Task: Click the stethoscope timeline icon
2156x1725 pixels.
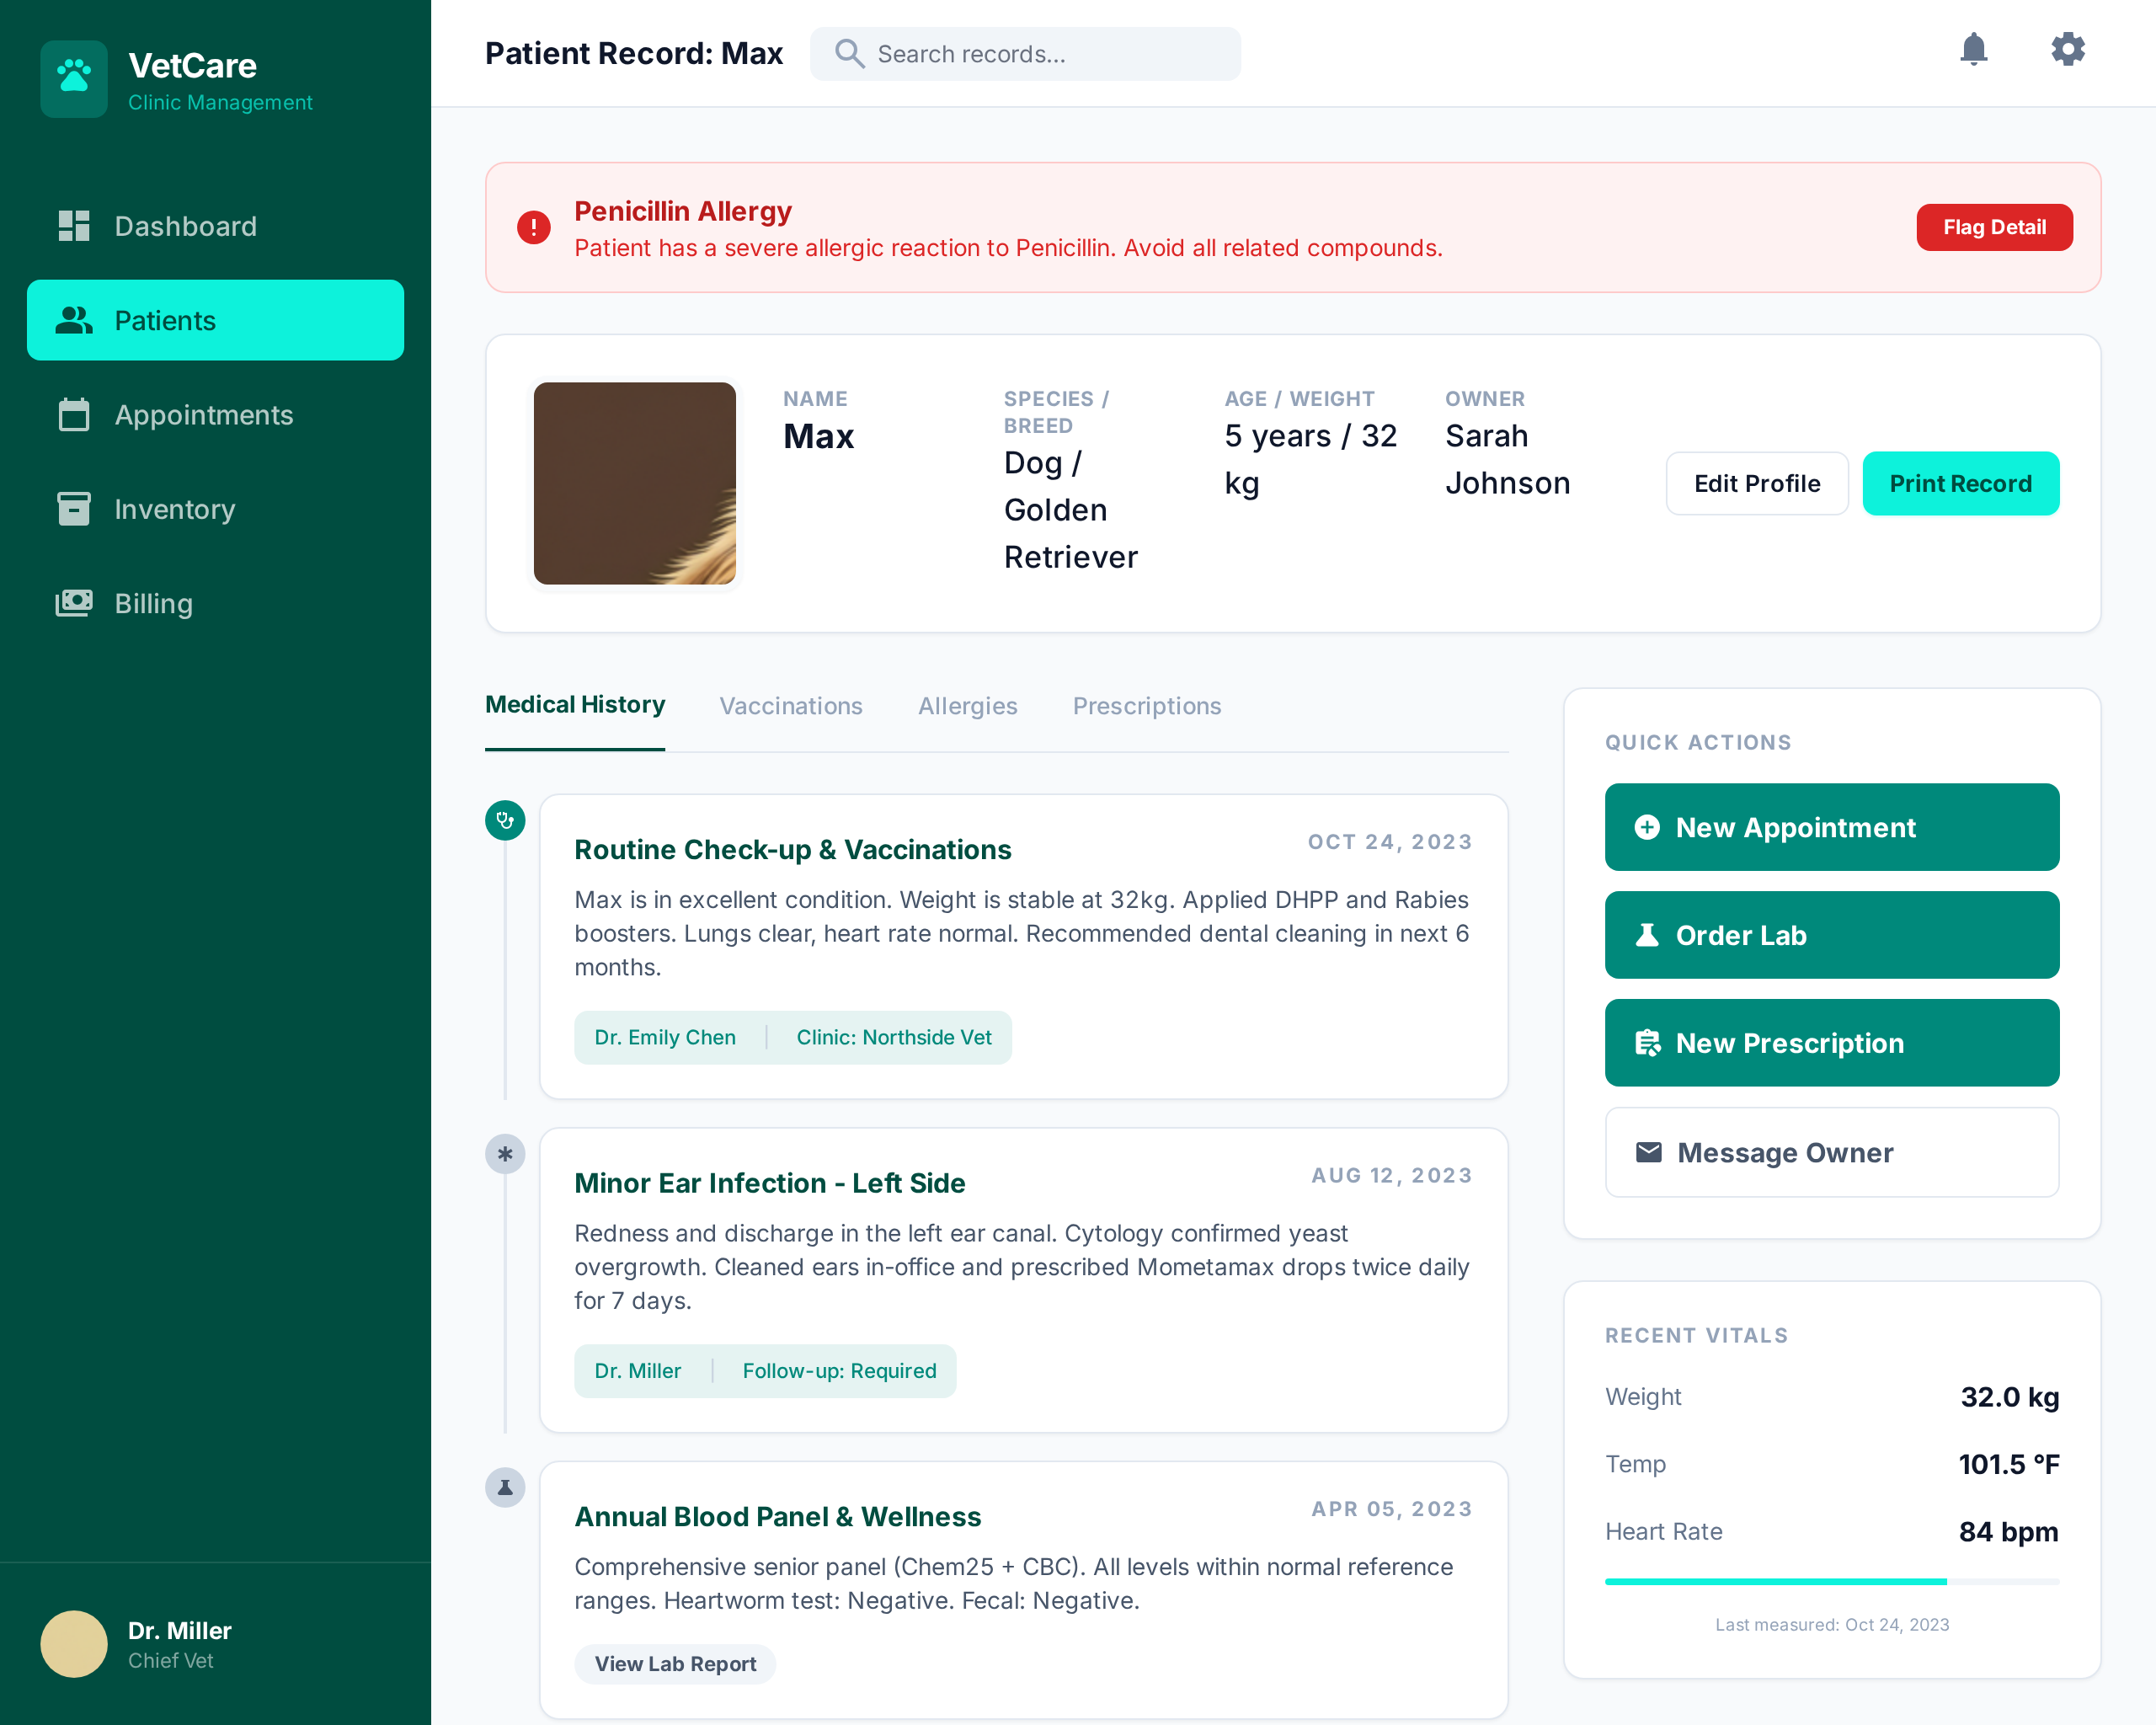Action: 505,820
